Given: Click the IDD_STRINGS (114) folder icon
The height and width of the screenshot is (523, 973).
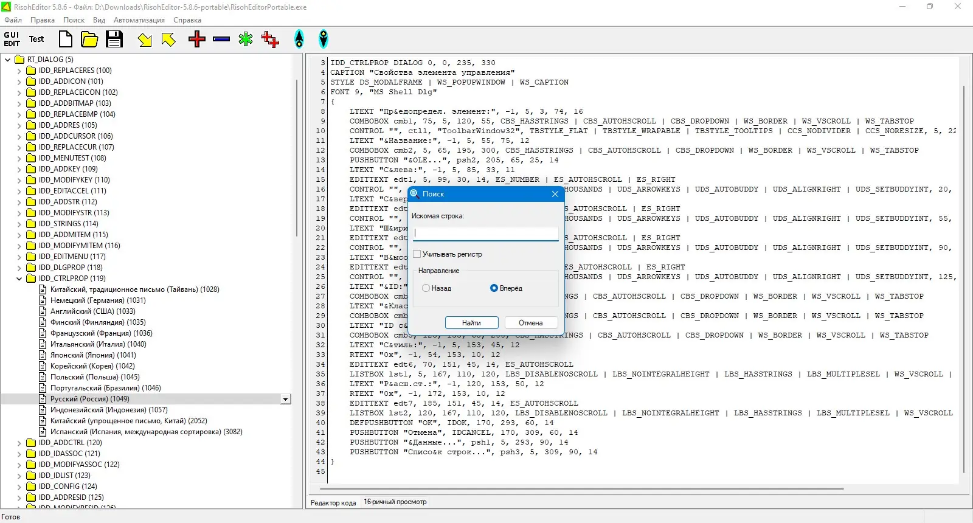Looking at the screenshot, I should coord(31,224).
